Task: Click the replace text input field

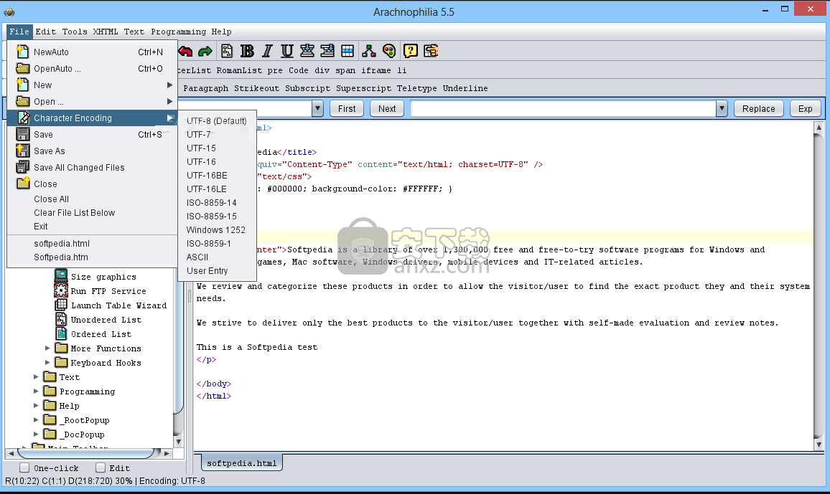Action: pos(563,108)
